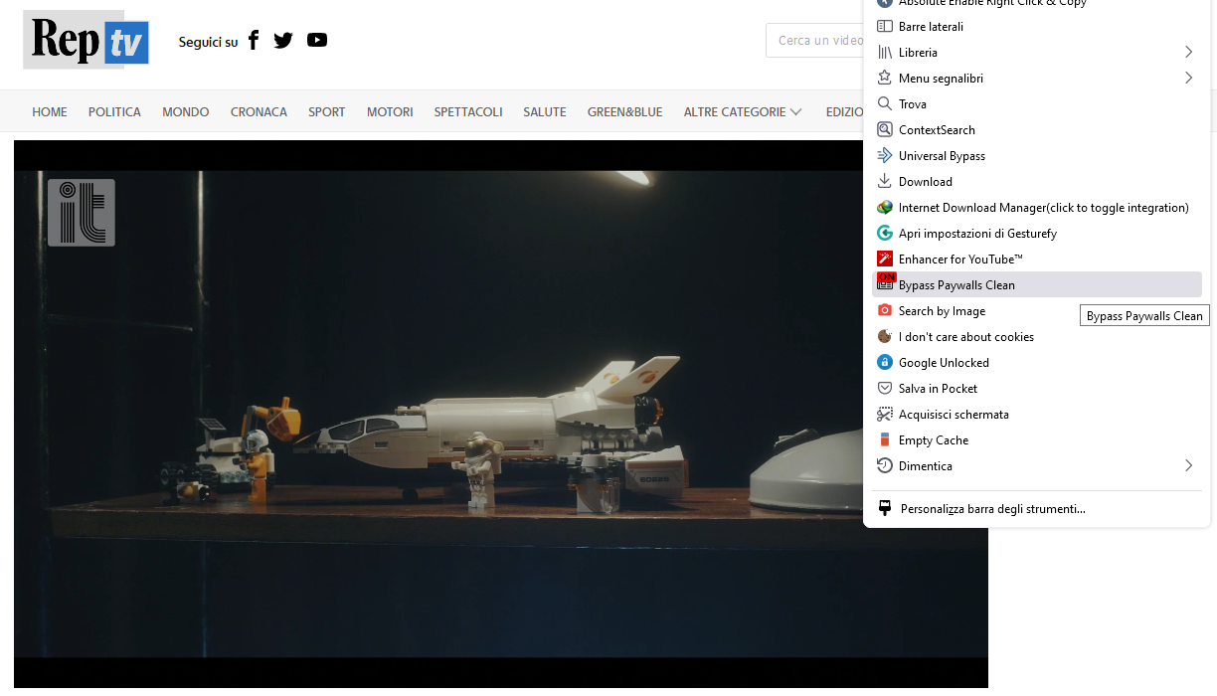Click the 'it' watermark logo on the video

82,212
